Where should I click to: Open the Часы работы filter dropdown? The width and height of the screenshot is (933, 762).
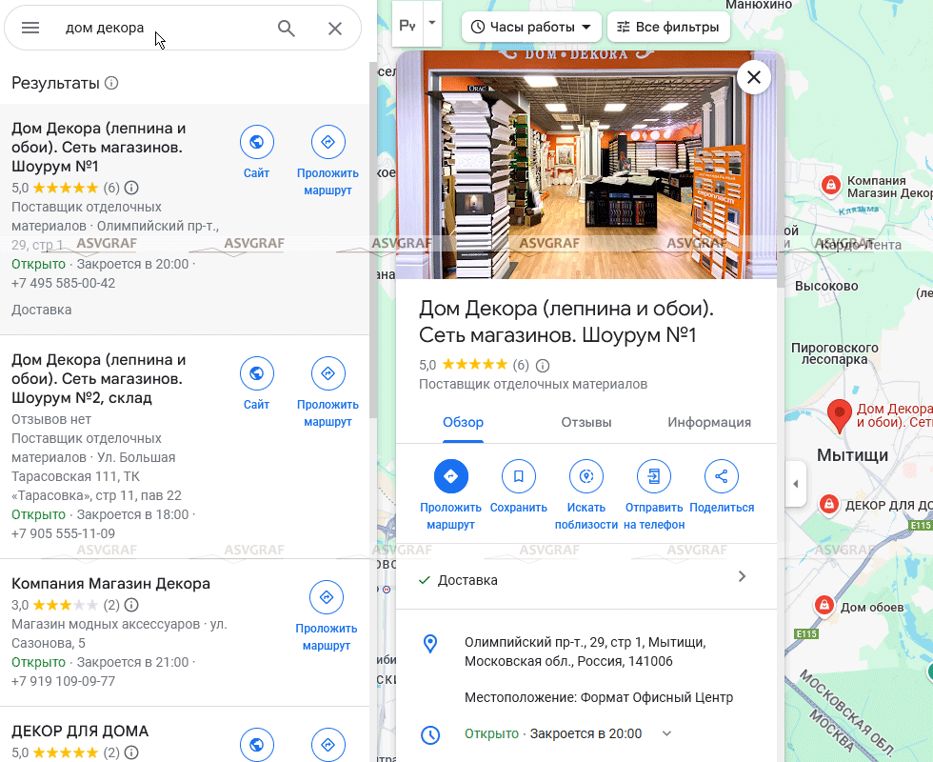point(531,27)
